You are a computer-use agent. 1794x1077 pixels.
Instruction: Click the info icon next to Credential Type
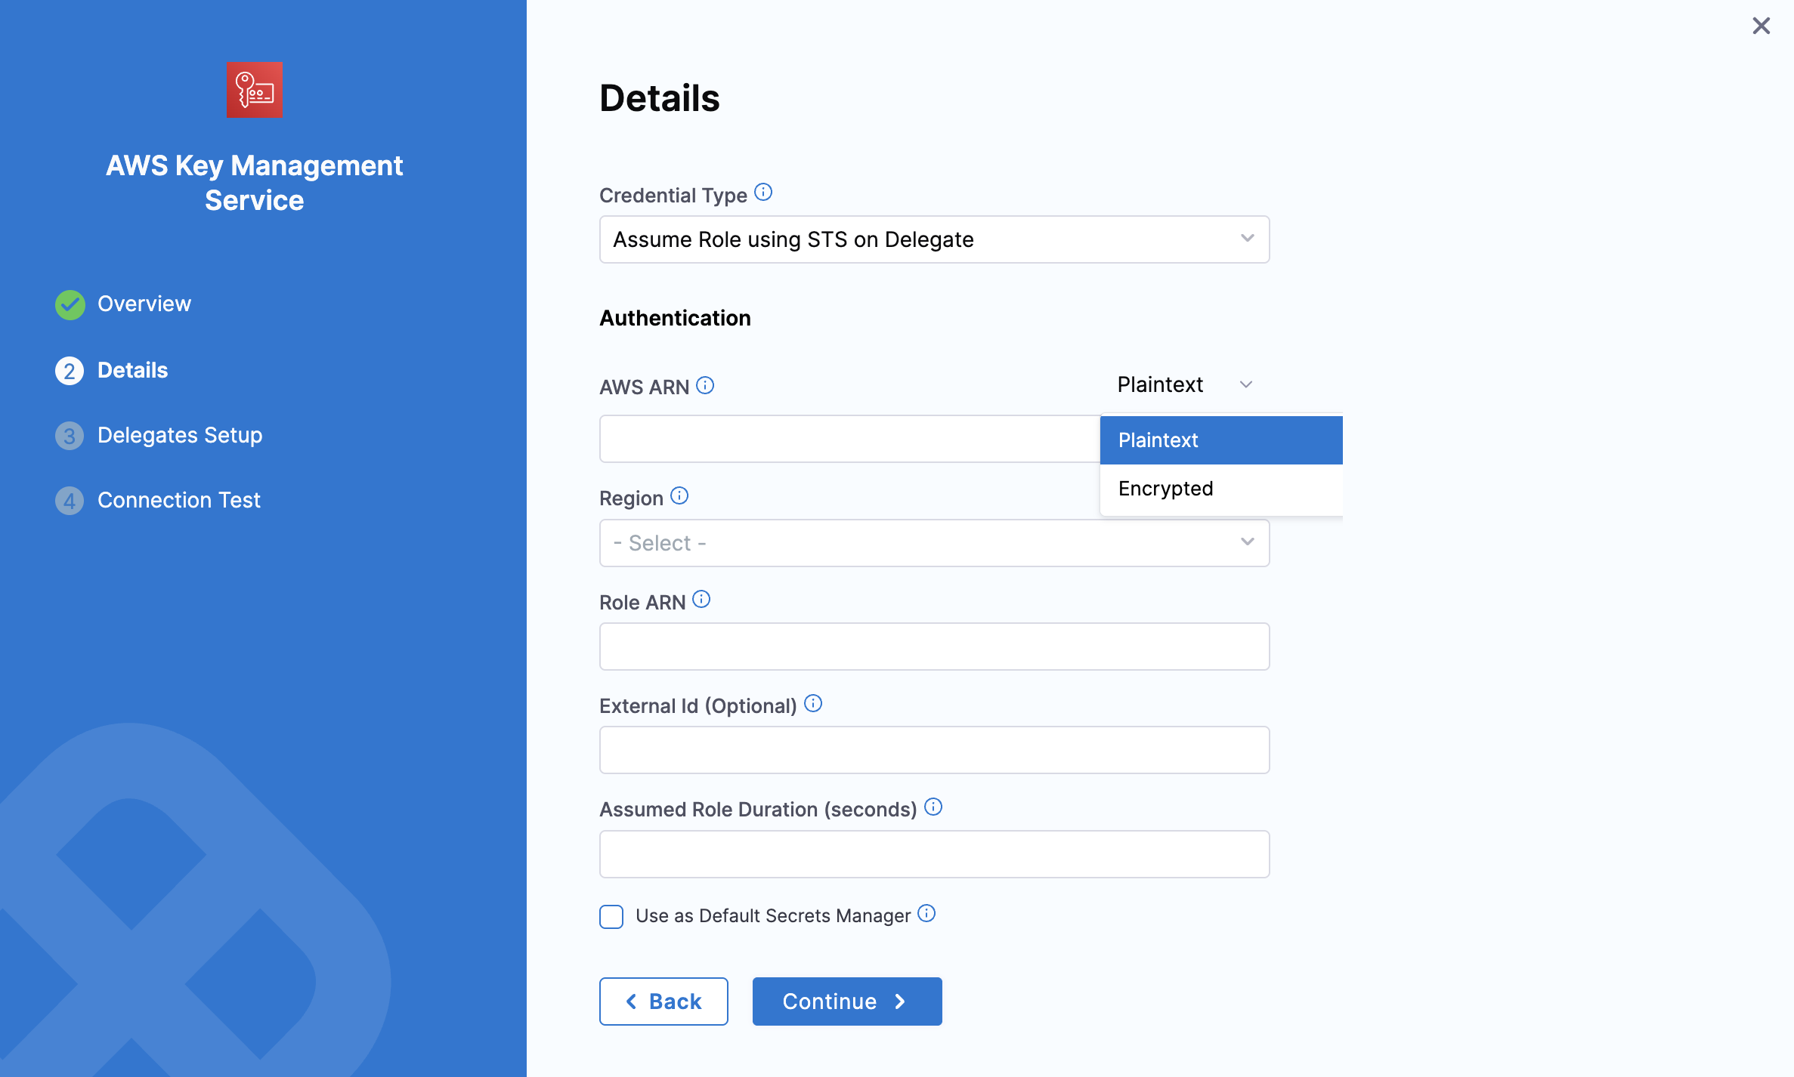coord(763,193)
